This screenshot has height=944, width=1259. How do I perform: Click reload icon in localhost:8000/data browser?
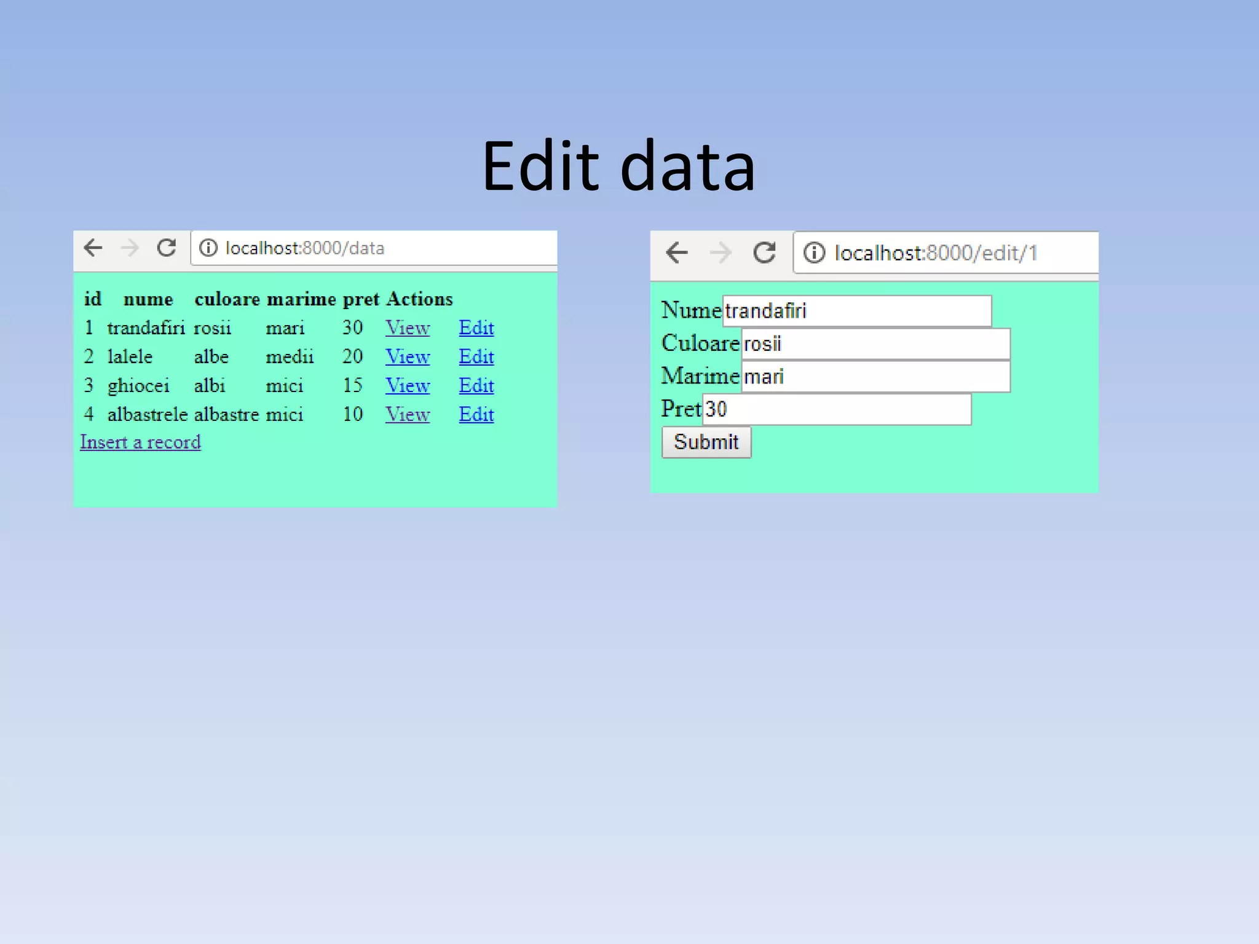click(x=166, y=248)
